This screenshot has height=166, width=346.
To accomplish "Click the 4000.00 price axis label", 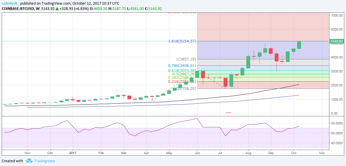I will [337, 57].
